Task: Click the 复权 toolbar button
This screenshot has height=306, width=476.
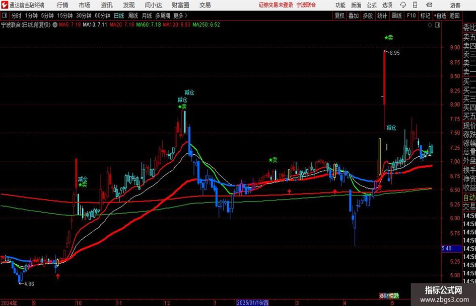Action: (339, 16)
